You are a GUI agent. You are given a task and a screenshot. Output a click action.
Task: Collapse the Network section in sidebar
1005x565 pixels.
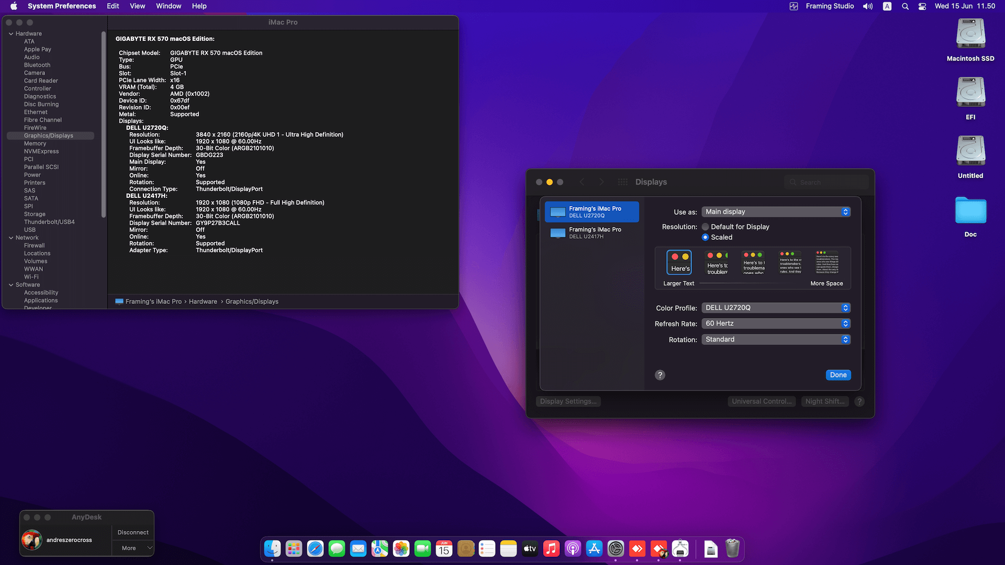[11, 238]
